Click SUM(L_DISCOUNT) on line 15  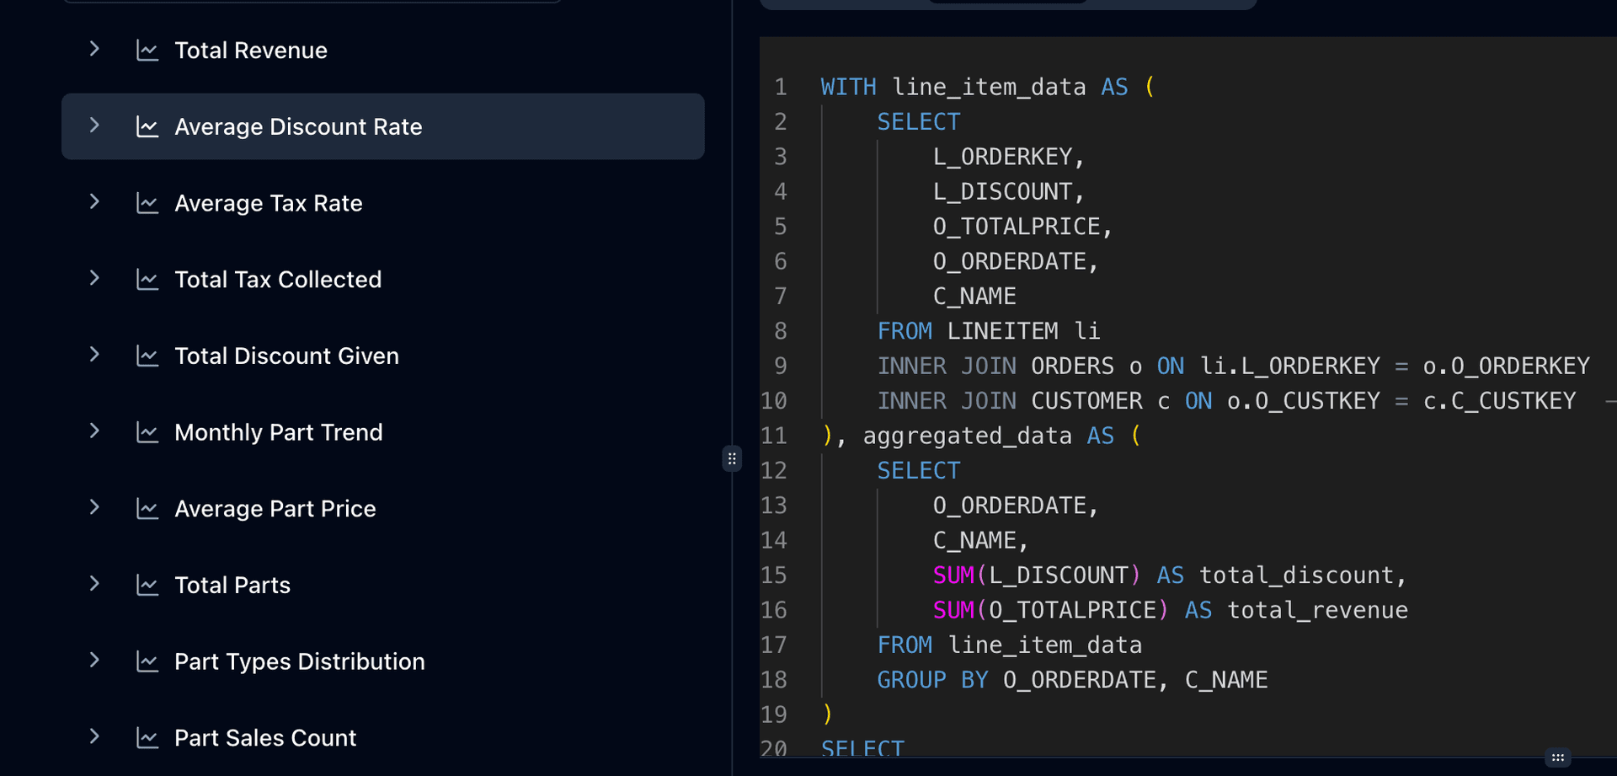point(1037,575)
